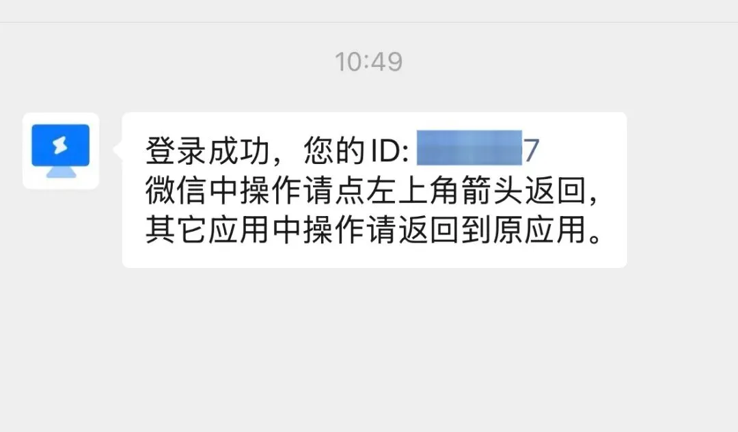Viewport: 738px width, 432px height.
Task: Click the 其它应用中操作请返回到原应用 line
Action: tap(374, 230)
